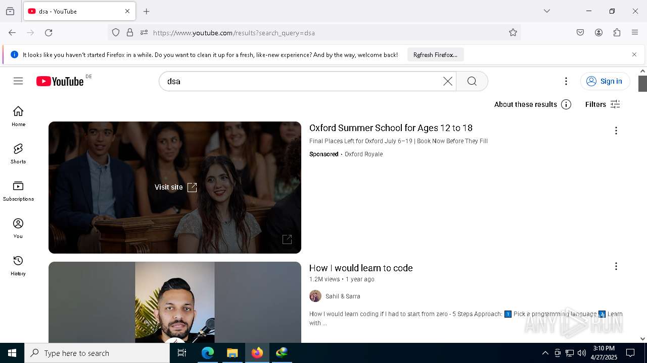Open Firefox extensions panel

click(x=617, y=33)
